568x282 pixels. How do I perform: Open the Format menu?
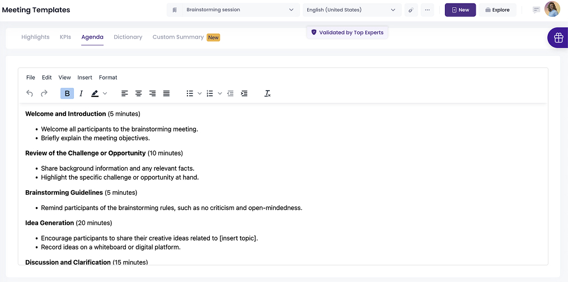pyautogui.click(x=108, y=77)
